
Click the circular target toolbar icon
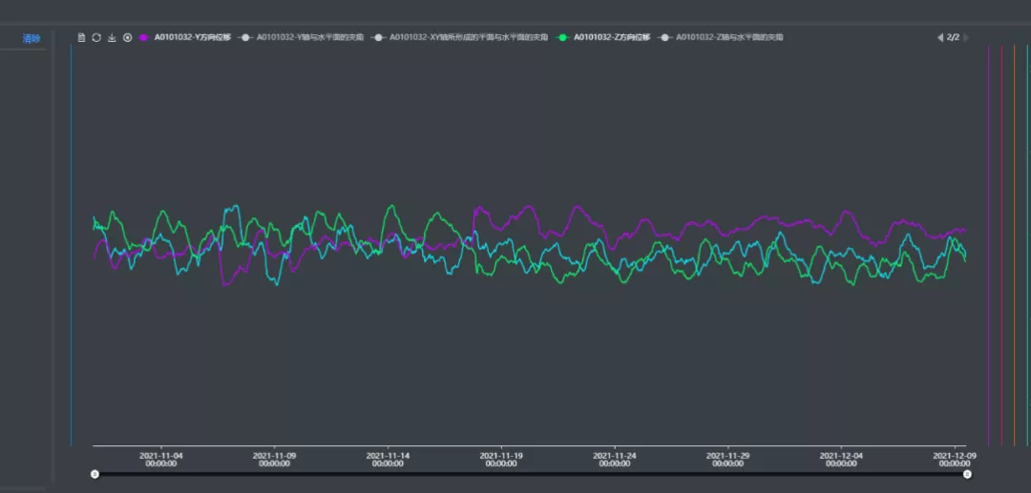127,37
